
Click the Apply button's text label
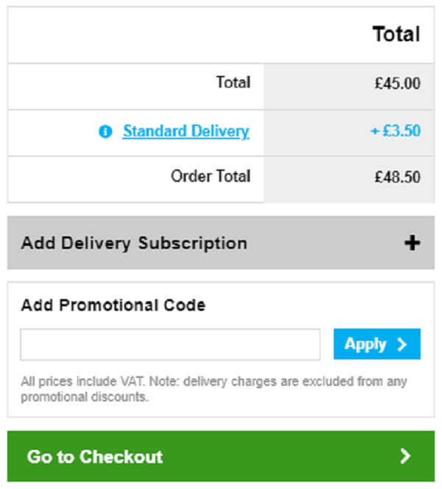[x=365, y=345]
